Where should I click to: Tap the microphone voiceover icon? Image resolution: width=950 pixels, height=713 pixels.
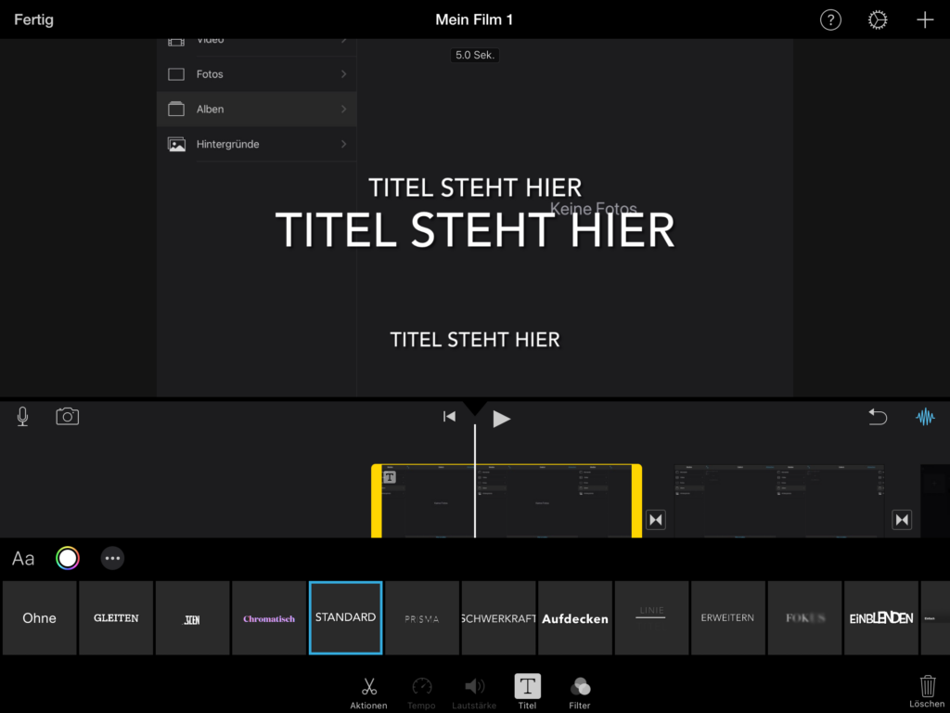click(x=23, y=417)
